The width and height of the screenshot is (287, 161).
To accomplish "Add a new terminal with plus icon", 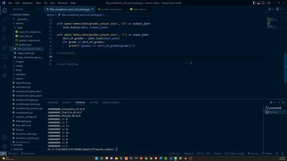I will [271, 102].
